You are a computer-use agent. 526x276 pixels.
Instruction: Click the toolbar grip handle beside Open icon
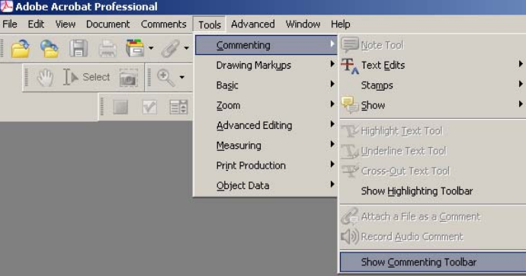tap(2, 48)
